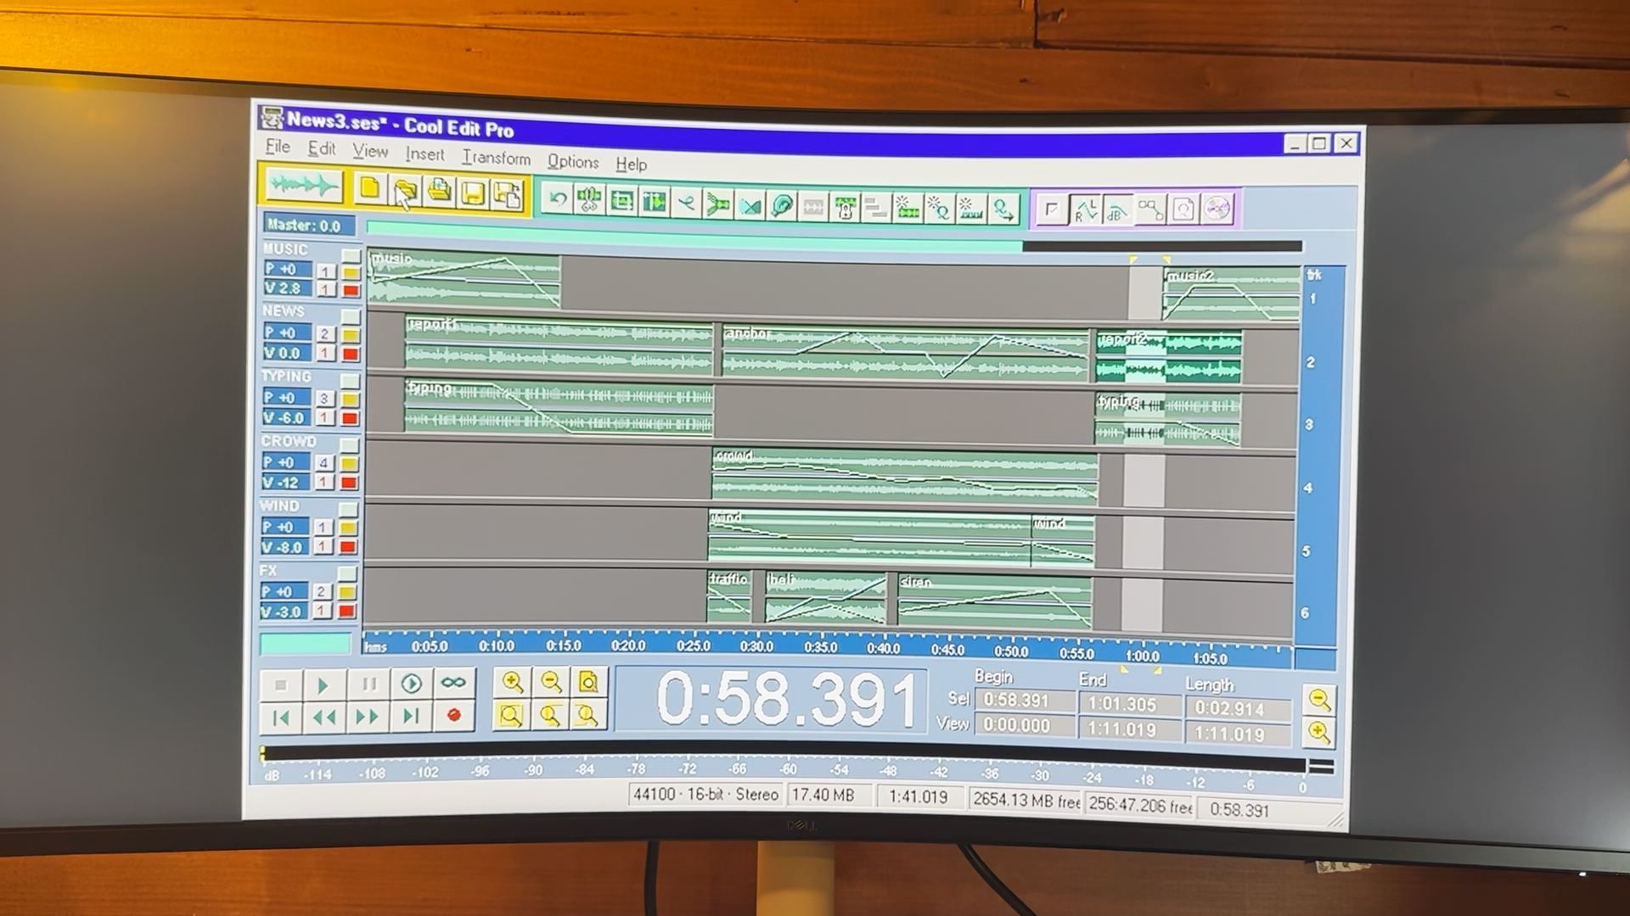Open the Edit menu

coord(322,148)
